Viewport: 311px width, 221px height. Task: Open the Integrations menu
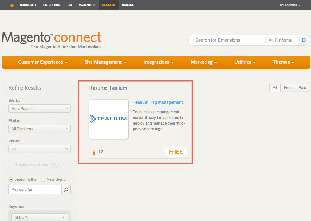point(158,62)
